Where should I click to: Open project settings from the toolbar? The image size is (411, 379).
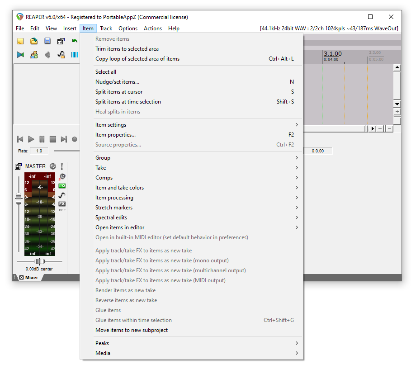pos(61,41)
